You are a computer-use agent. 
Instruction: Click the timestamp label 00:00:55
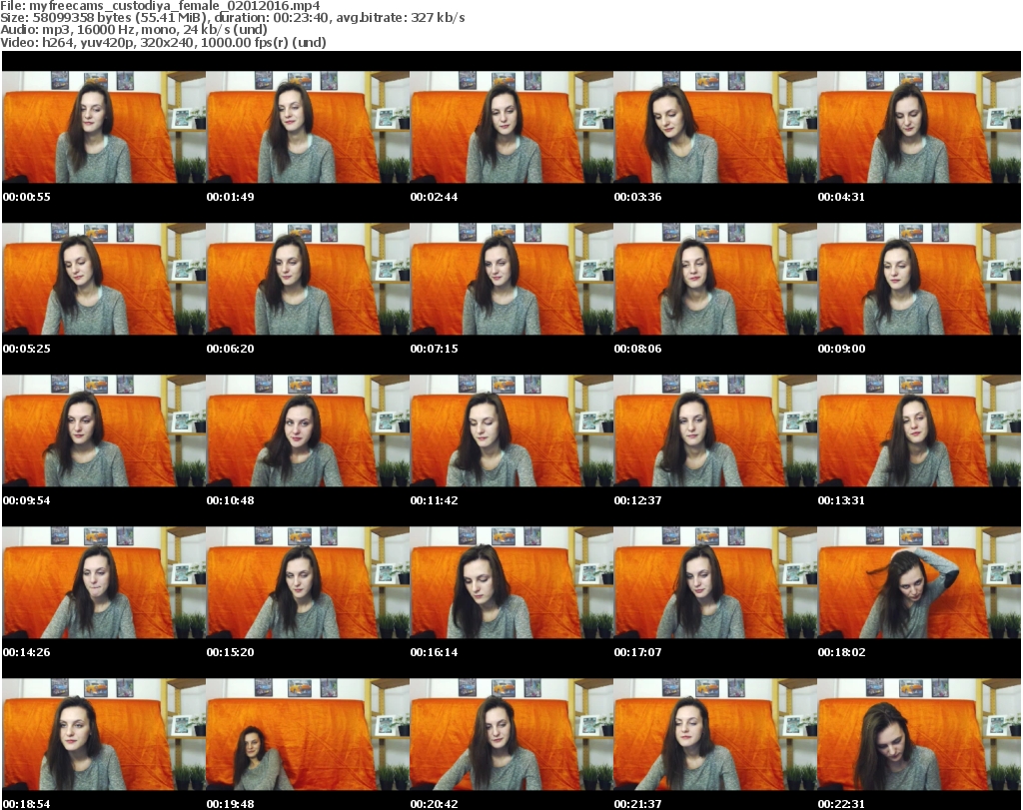coord(27,197)
